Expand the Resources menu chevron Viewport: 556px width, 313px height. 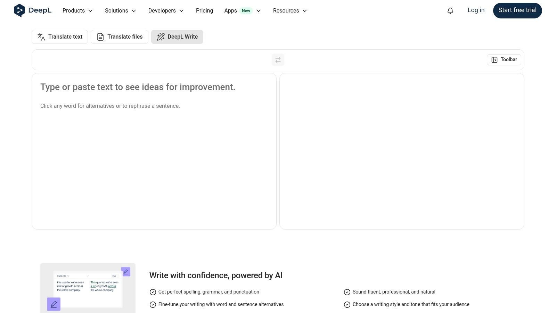tap(305, 11)
